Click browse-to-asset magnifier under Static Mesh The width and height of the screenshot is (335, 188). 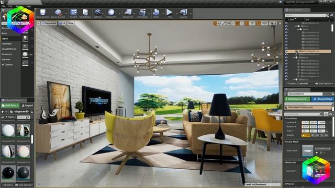click(321, 153)
